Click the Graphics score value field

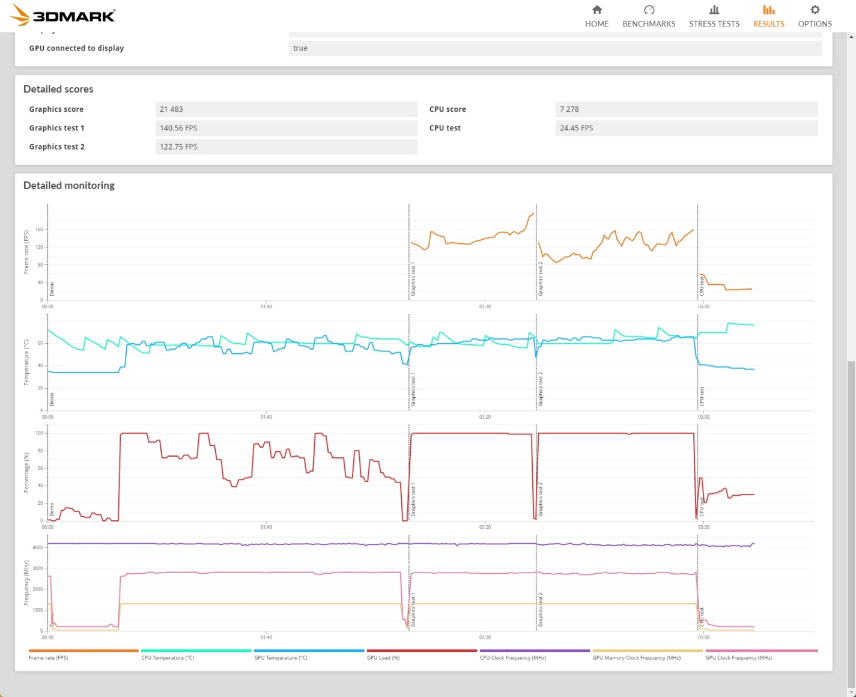(x=287, y=109)
